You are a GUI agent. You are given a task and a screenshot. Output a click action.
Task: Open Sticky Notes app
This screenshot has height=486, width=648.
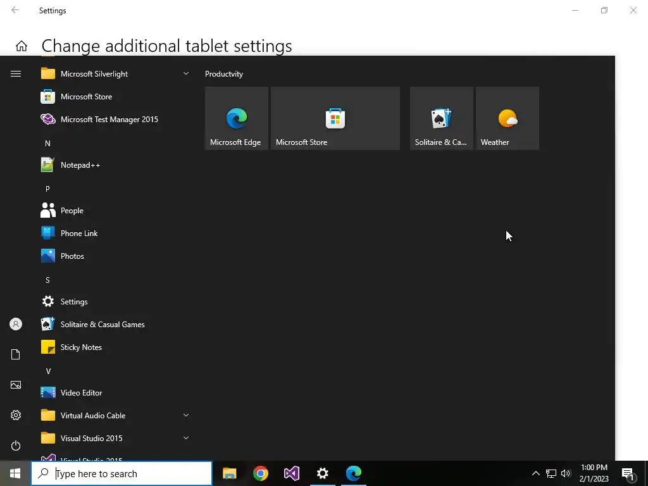pyautogui.click(x=115, y=347)
